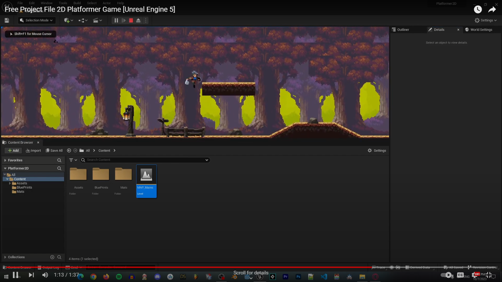Click the frame skip button in toolbar

(124, 20)
